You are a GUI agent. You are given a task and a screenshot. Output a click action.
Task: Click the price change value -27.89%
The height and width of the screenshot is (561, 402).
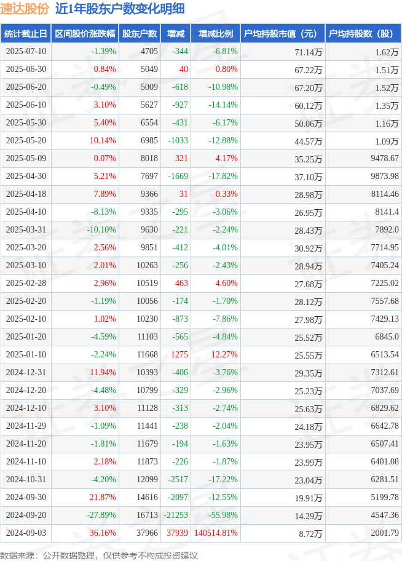point(101,515)
